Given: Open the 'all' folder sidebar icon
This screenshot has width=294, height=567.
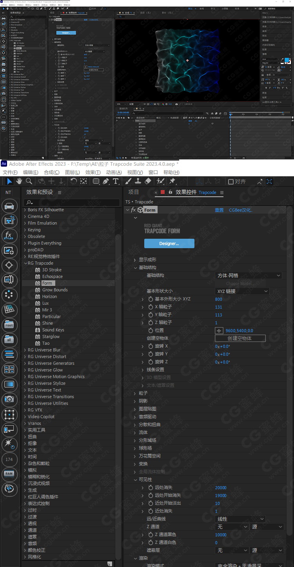Looking at the screenshot, I should pos(9,340).
